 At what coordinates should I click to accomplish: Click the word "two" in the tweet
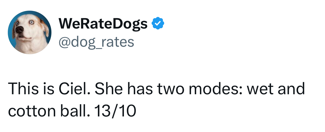tap(168, 89)
